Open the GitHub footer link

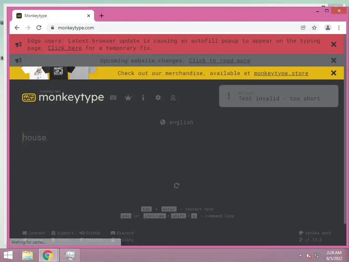90,233
